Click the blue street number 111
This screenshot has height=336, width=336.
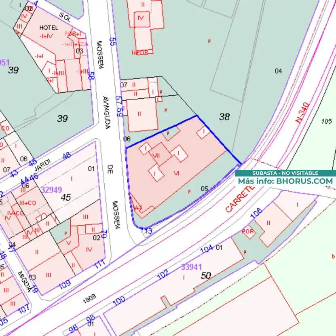click(x=100, y=264)
